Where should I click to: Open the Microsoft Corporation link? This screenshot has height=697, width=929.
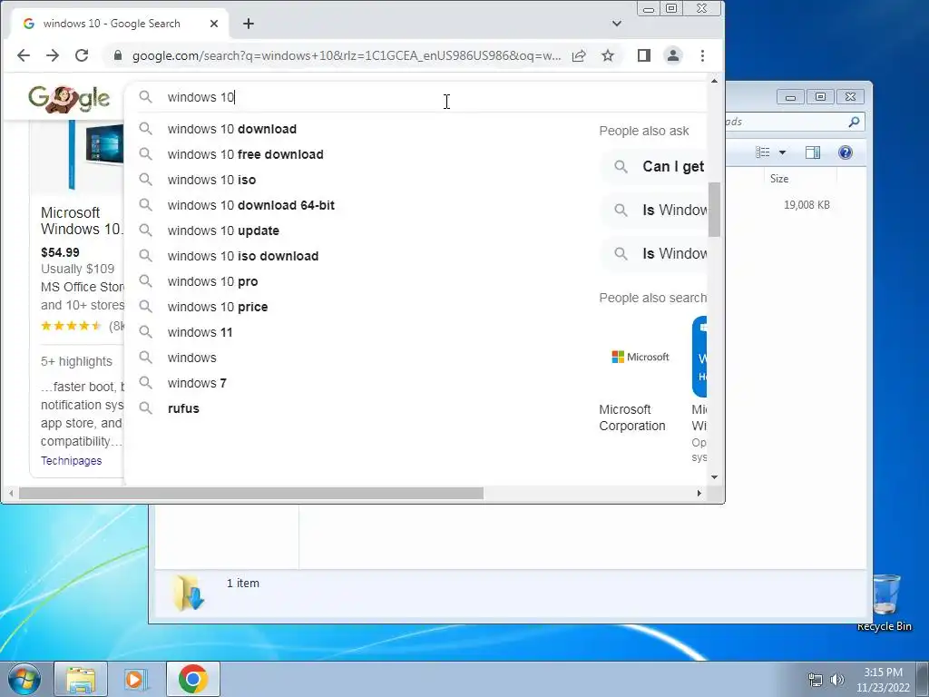[632, 417]
